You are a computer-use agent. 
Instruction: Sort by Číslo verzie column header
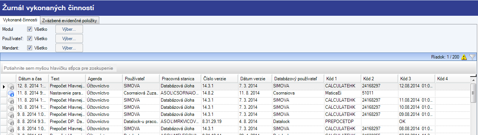point(219,79)
